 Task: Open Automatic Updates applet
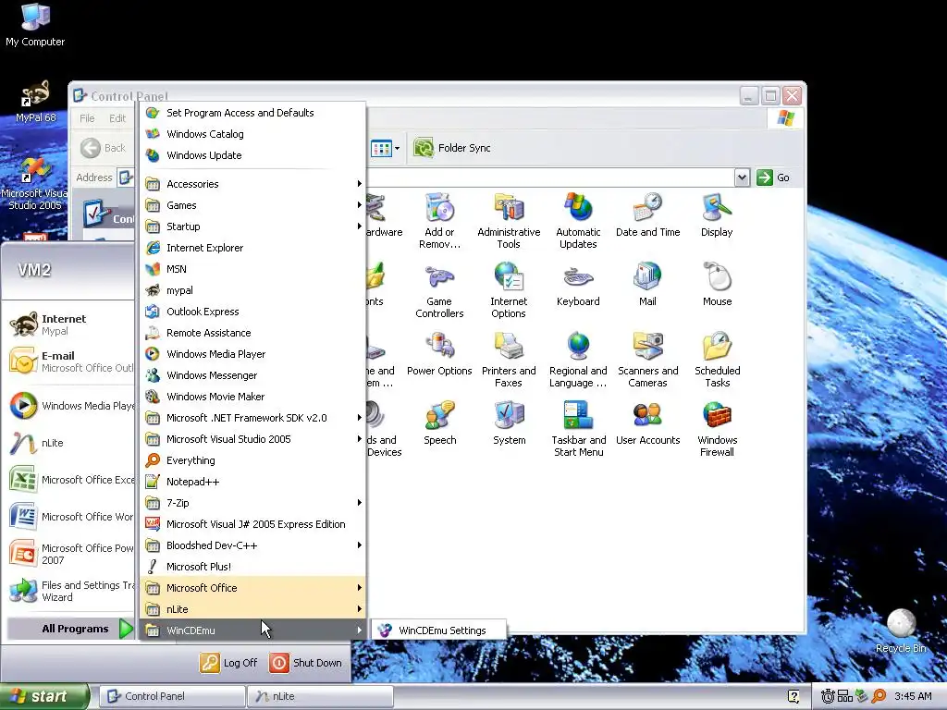(578, 221)
